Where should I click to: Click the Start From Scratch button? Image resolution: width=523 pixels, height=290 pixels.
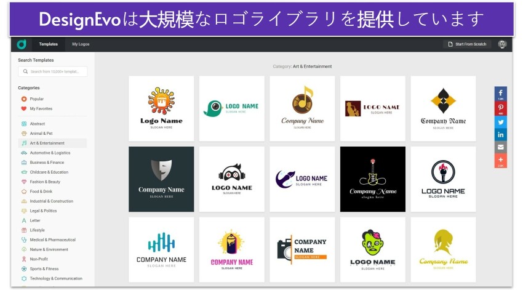click(467, 44)
